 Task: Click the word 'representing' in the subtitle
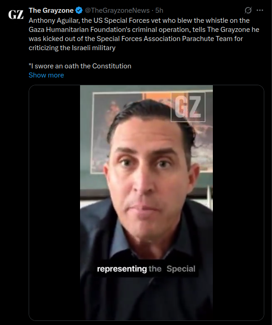pyautogui.click(x=122, y=269)
